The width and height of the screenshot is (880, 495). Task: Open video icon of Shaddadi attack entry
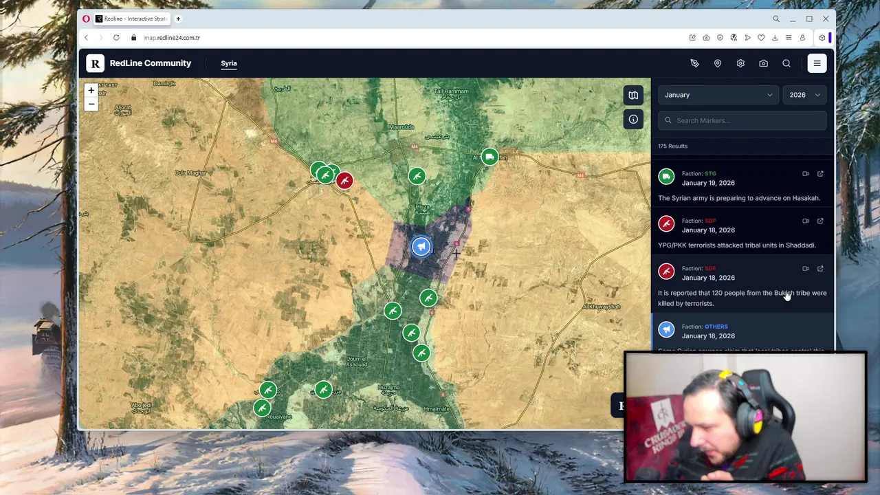806,221
